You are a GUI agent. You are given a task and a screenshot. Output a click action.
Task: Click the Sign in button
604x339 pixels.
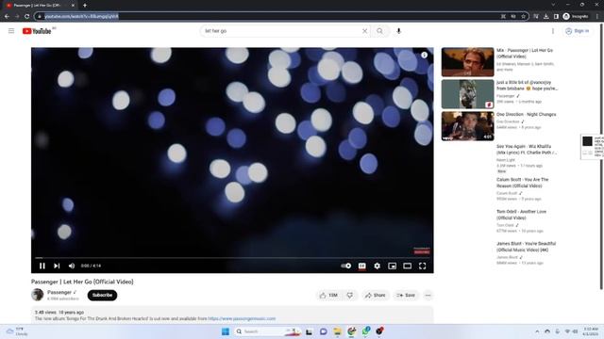point(577,31)
